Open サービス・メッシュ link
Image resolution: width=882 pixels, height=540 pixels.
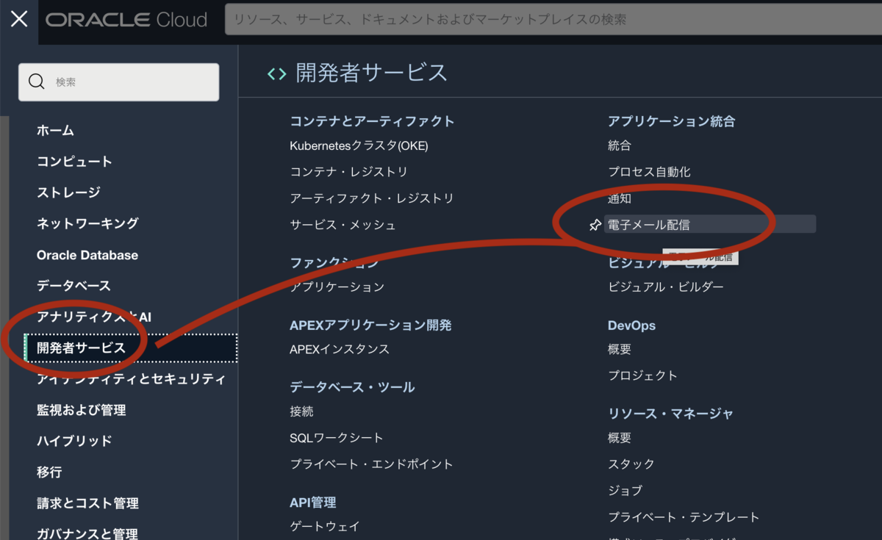[x=343, y=225]
